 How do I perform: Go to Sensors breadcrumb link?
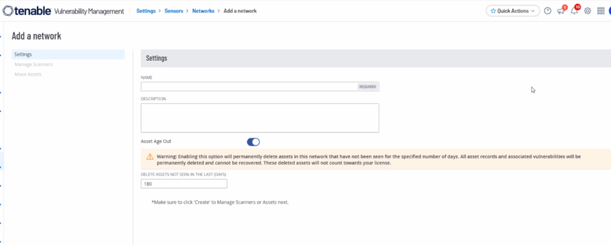175,11
